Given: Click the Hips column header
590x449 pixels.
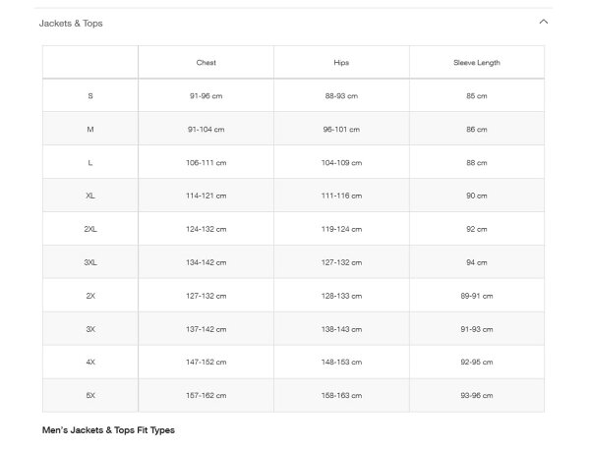Looking at the screenshot, I should (x=341, y=63).
